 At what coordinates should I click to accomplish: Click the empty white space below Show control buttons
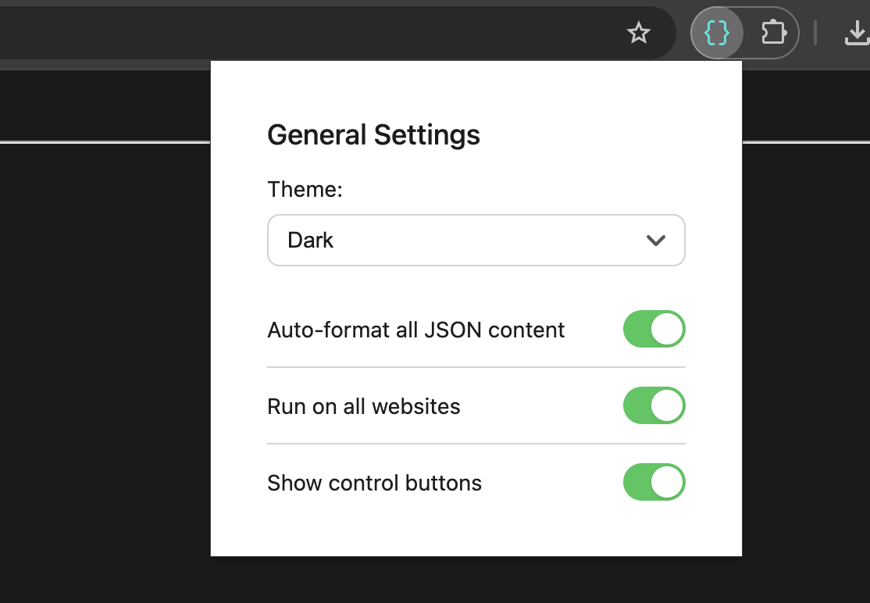point(476,530)
